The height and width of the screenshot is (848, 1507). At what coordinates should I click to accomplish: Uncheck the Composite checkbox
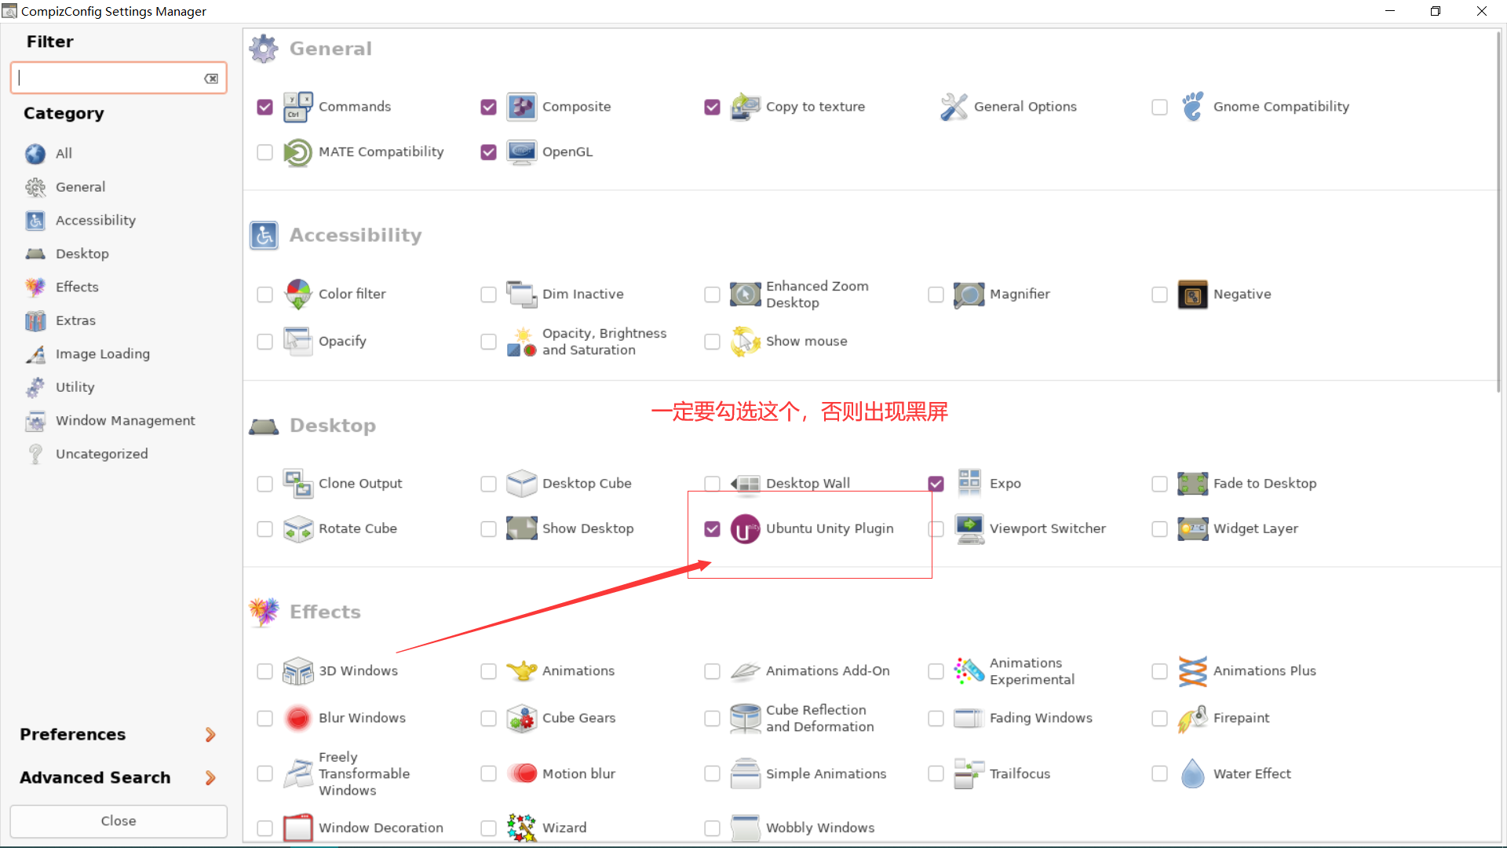coord(488,107)
